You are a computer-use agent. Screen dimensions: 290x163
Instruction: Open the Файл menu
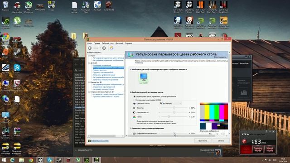coord(89,43)
